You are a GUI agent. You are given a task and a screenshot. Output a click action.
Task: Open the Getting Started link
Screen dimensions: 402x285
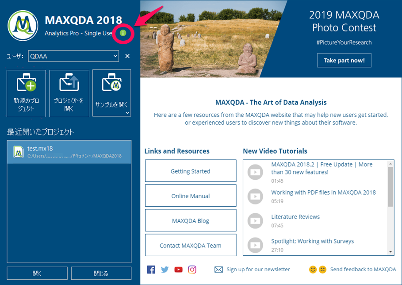tap(191, 171)
